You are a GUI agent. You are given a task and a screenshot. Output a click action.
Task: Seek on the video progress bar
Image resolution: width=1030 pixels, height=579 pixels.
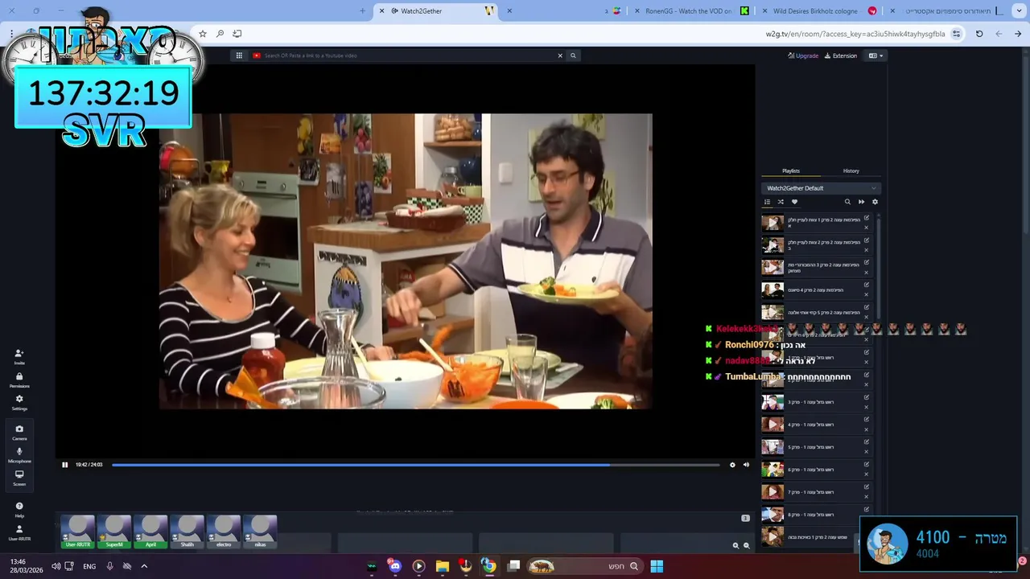(415, 465)
